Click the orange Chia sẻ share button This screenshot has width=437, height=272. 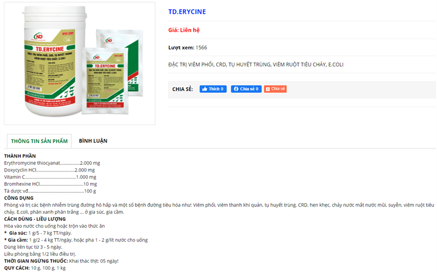(275, 89)
